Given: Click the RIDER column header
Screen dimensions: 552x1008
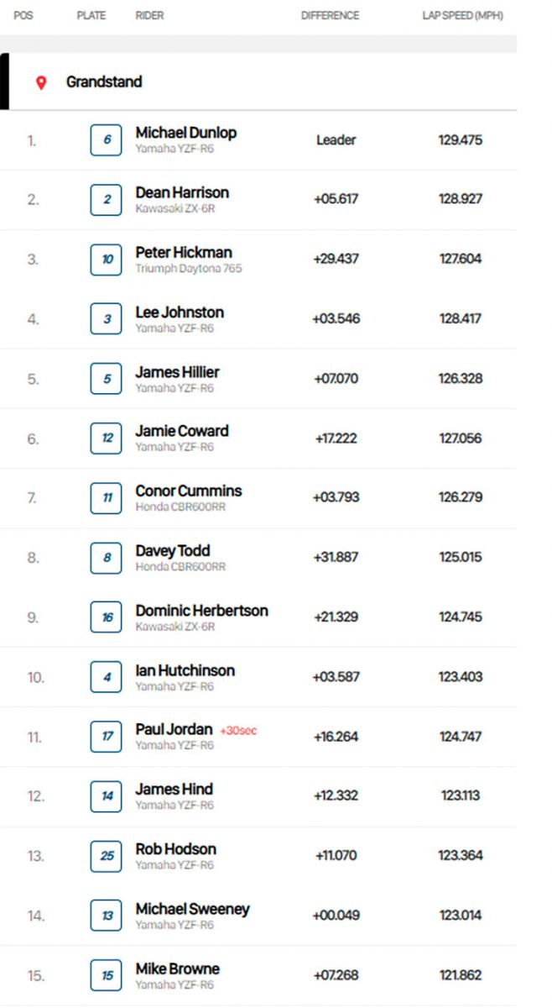Looking at the screenshot, I should pos(149,16).
